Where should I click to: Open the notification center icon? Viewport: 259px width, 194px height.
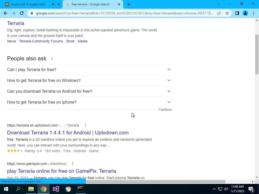click(251, 189)
